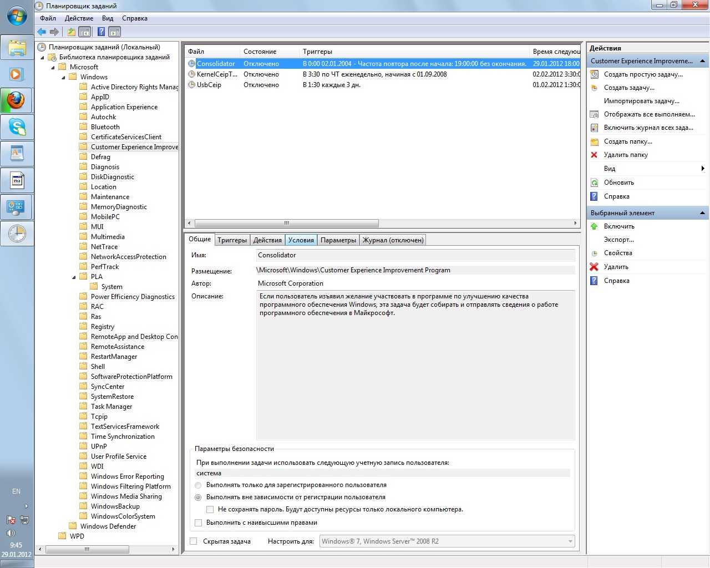Collapse the Windows tree node
The image size is (710, 568).
(x=63, y=77)
